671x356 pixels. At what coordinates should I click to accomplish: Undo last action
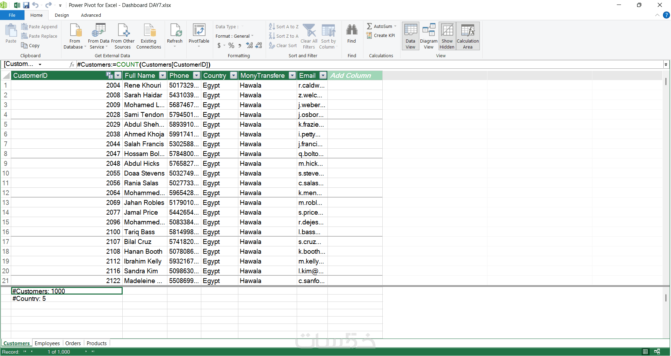[x=35, y=5]
